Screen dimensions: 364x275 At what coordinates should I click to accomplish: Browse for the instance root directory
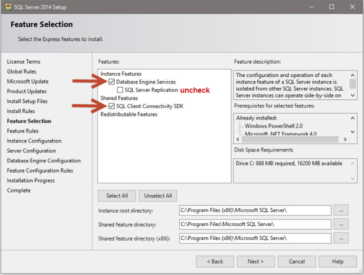pos(340,210)
